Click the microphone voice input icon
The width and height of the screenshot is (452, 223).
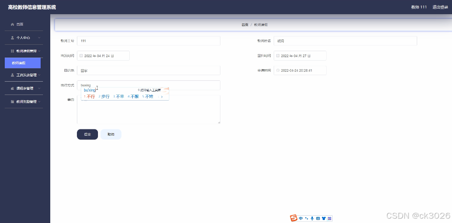[x=312, y=218]
